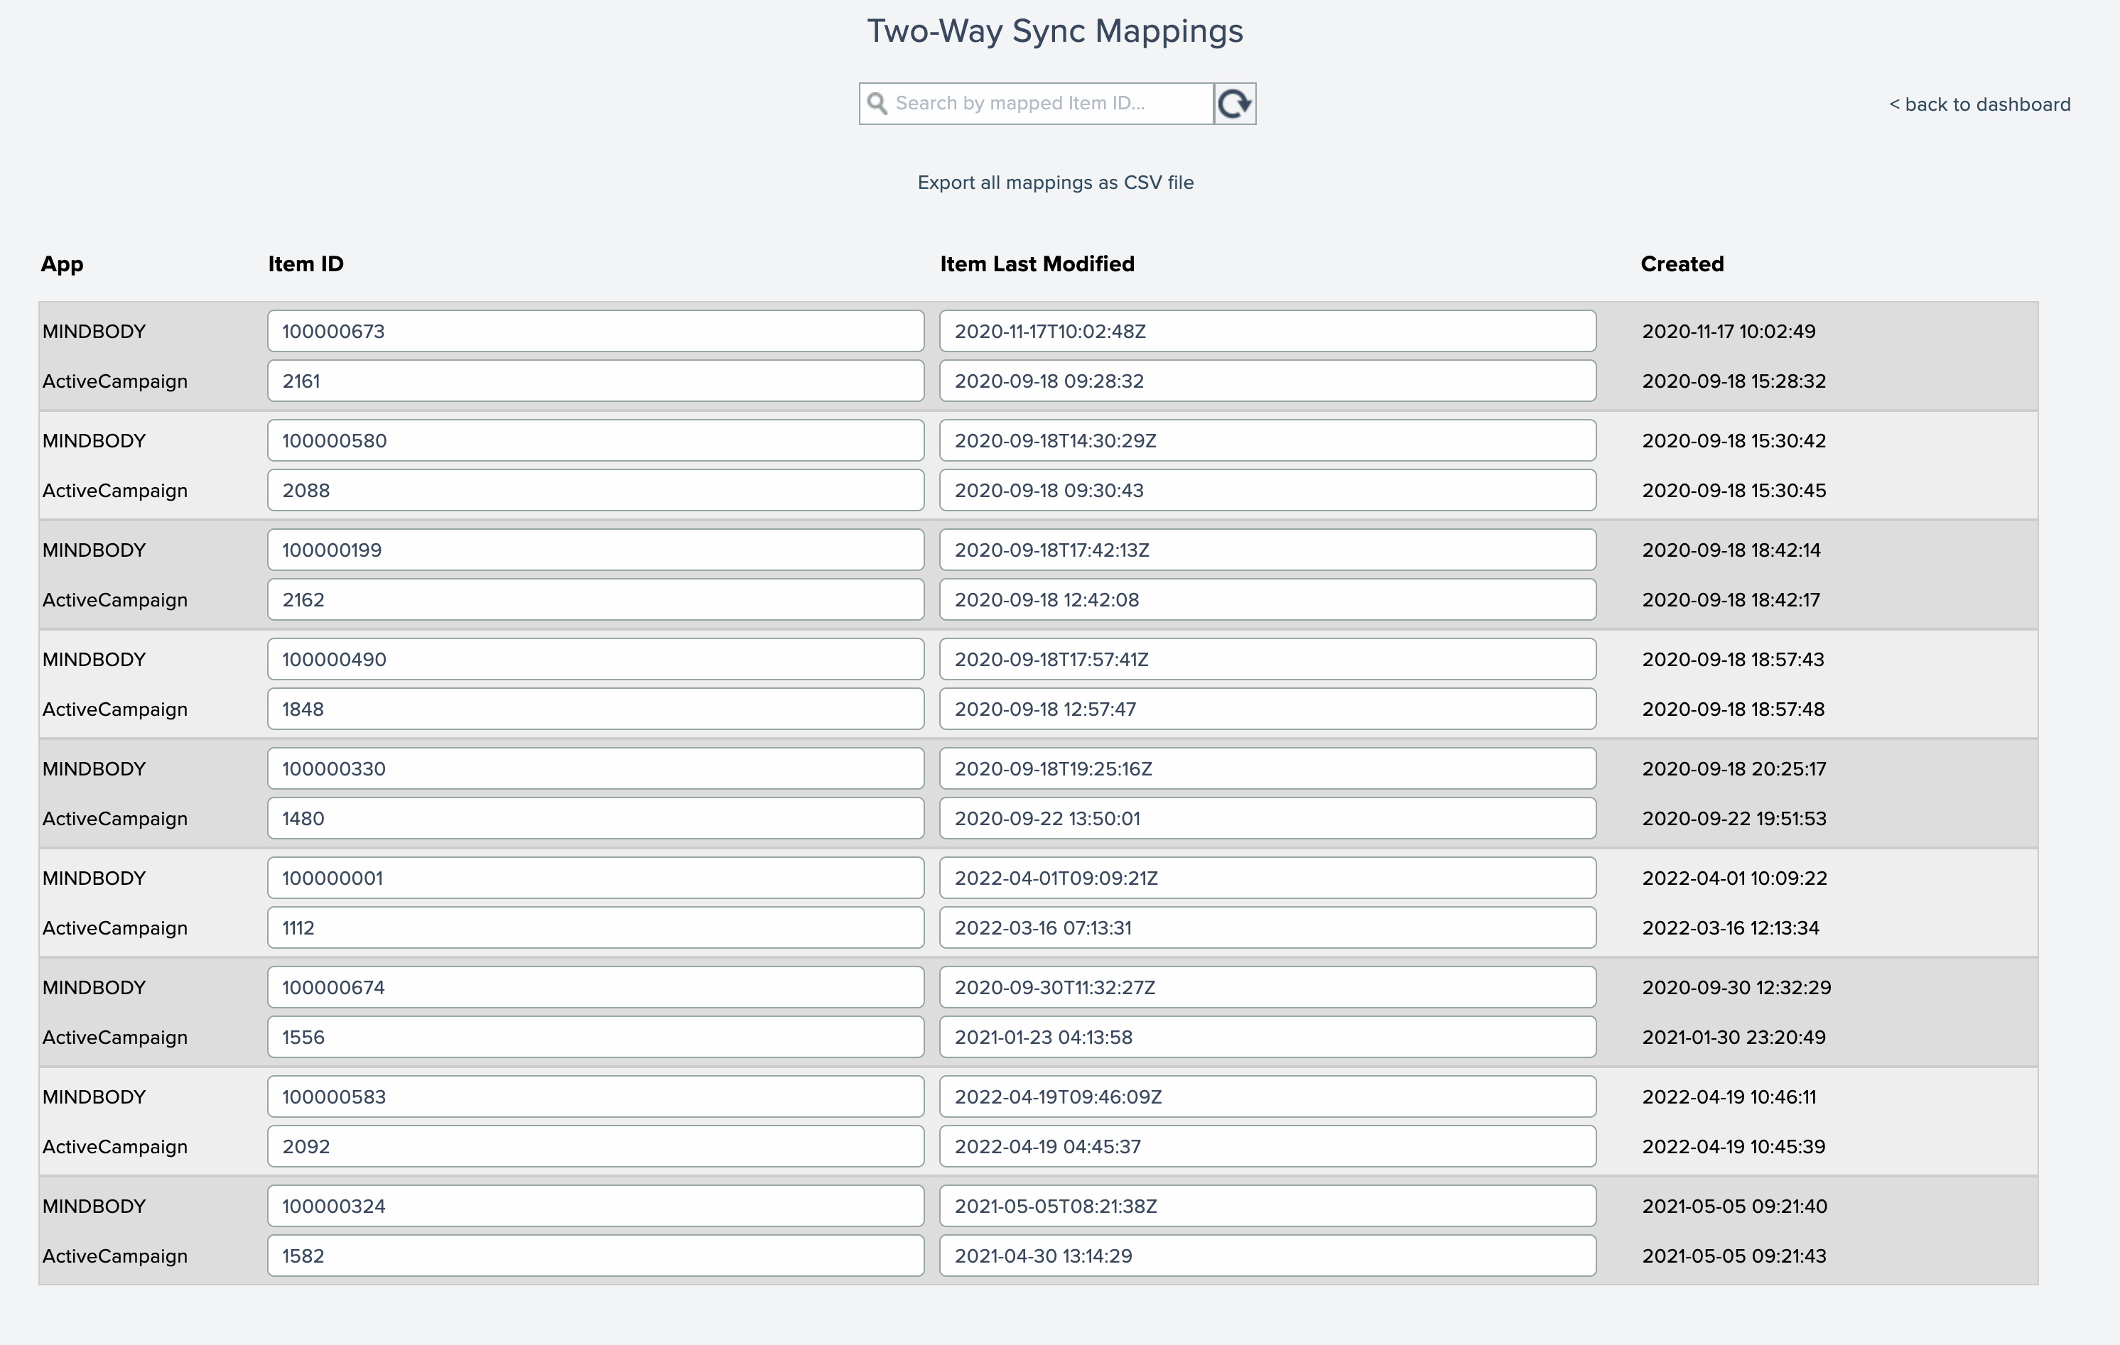This screenshot has width=2120, height=1345.
Task: Click the Item ID field showing 2092
Action: (x=595, y=1146)
